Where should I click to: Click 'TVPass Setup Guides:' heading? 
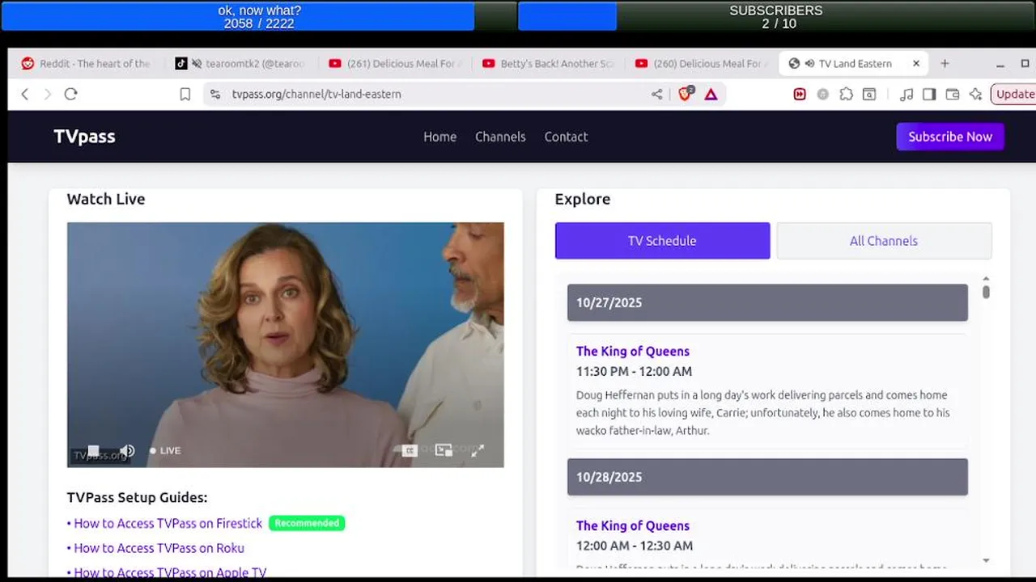click(x=137, y=497)
